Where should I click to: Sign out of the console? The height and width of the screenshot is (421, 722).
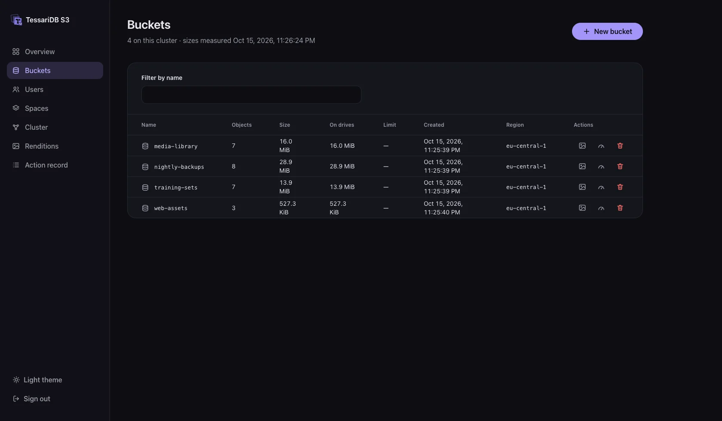tap(31, 399)
